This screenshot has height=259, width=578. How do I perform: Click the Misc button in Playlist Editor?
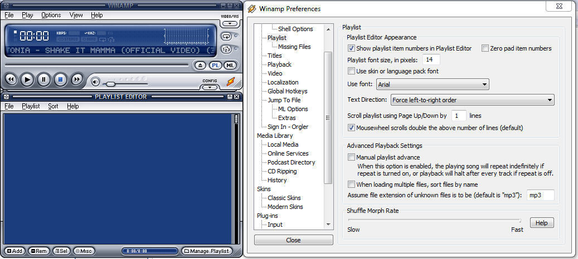pos(84,251)
